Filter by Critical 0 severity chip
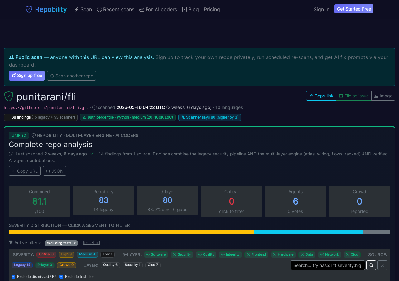 coord(46,254)
